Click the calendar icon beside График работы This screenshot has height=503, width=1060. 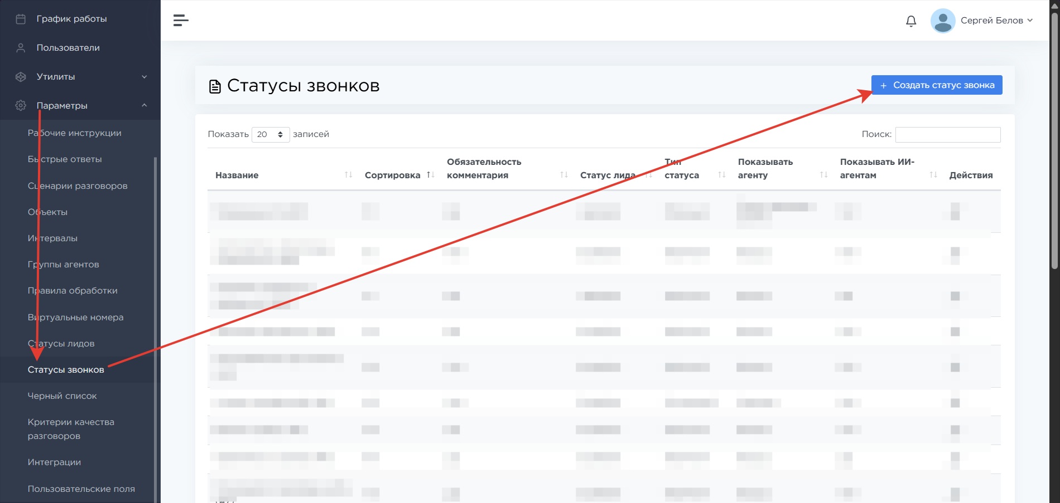click(21, 19)
